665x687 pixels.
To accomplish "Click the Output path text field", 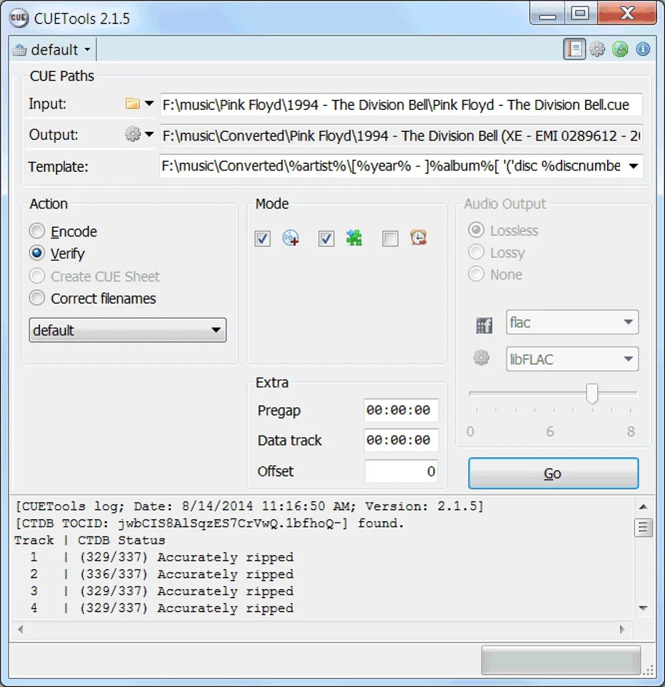I will coord(401,136).
